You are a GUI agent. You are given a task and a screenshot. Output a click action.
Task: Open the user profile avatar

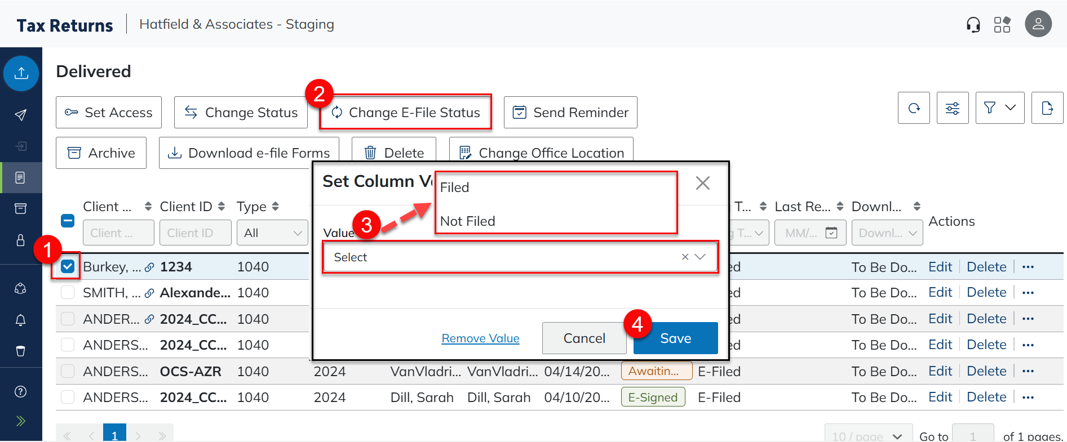pos(1038,24)
